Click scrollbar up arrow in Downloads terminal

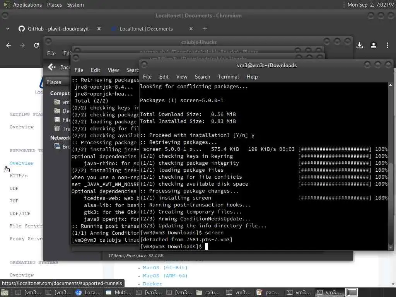click(391, 85)
